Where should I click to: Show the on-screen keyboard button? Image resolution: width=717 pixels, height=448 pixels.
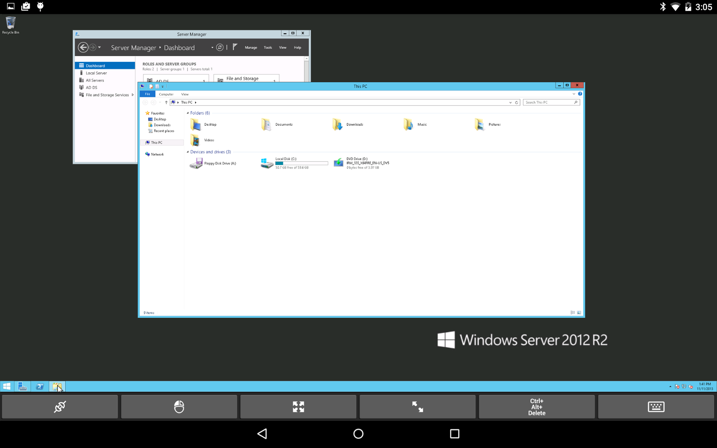656,407
